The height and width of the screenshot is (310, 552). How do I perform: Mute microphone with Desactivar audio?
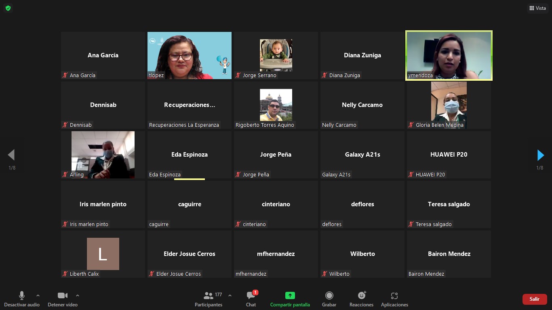tap(22, 299)
